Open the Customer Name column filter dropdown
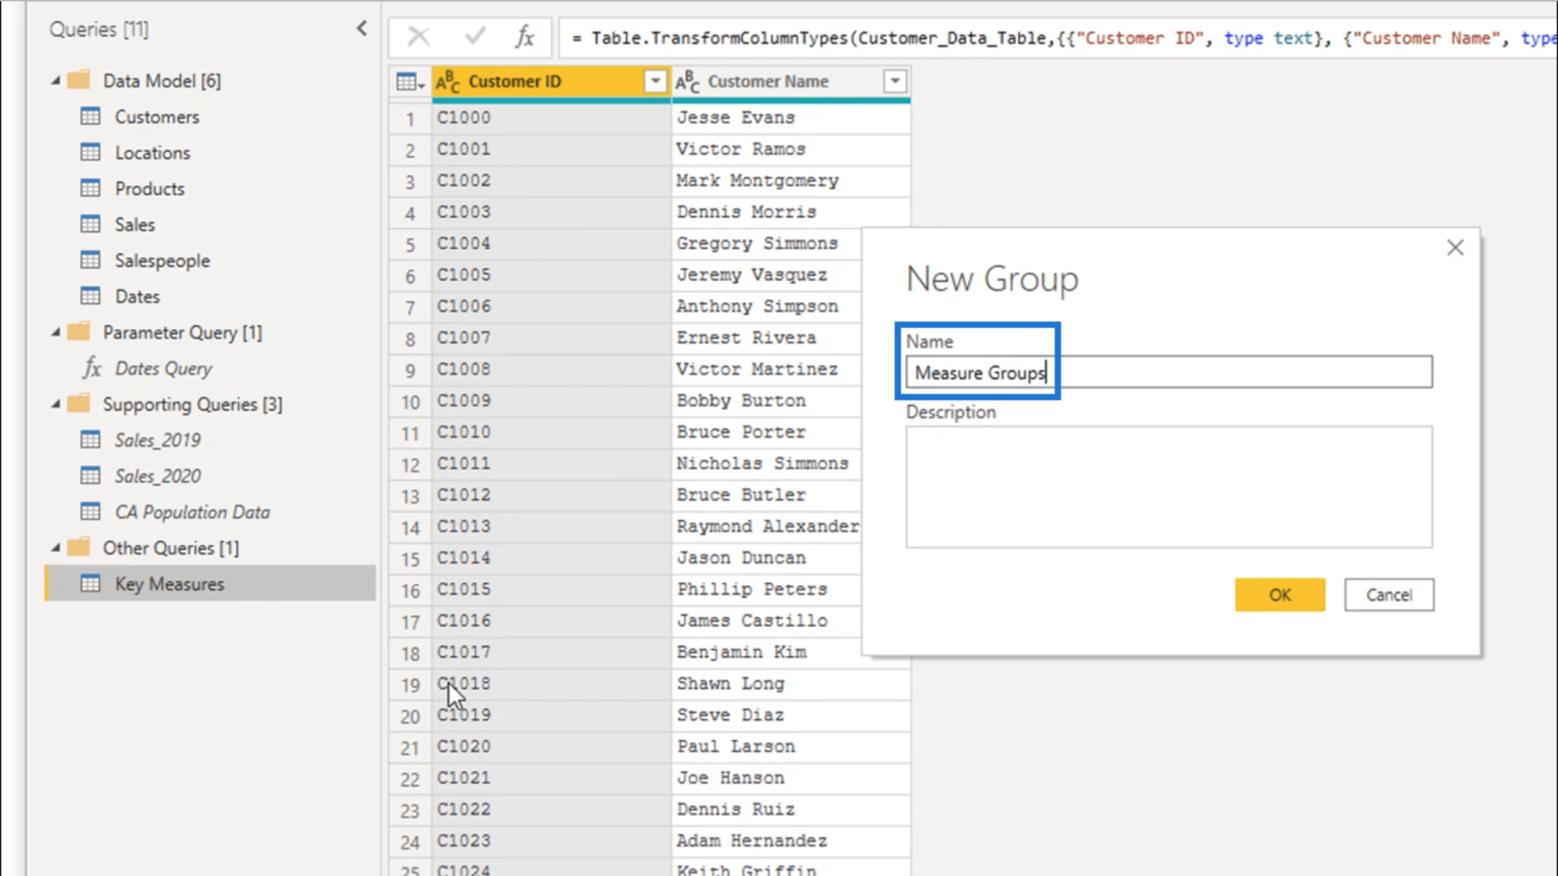The image size is (1558, 876). 895,82
